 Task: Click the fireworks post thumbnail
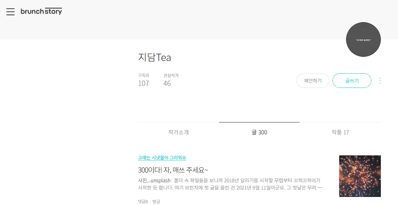[x=360, y=176]
